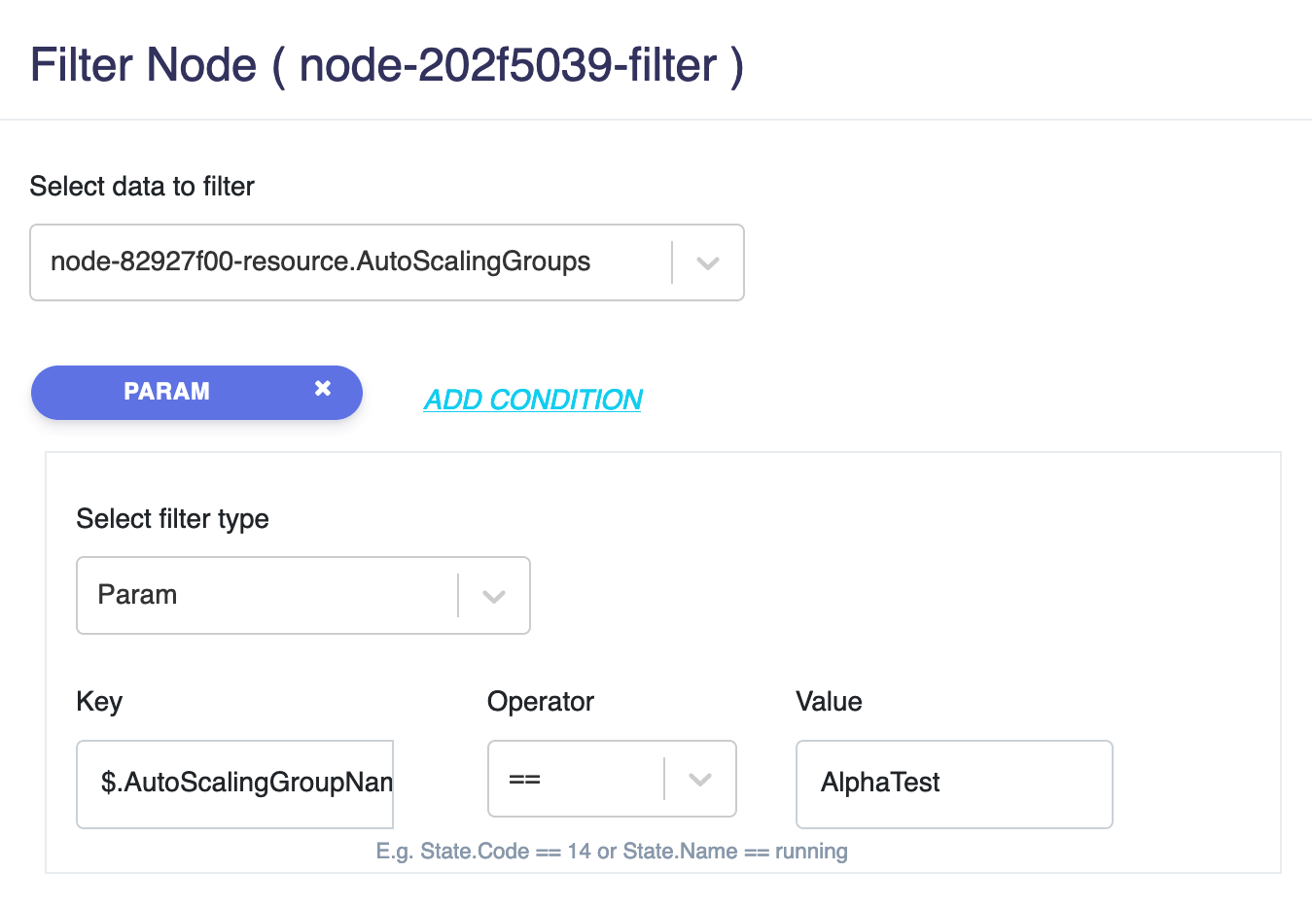Open the node-82927f00-resource.AutoScalingGroups selector

[x=387, y=262]
